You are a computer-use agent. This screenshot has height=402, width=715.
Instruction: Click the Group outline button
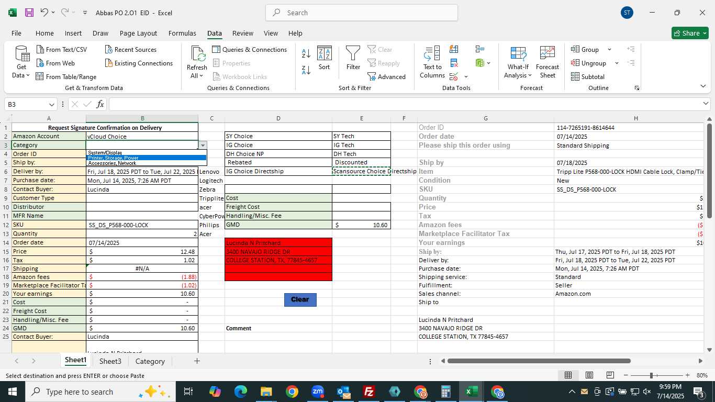(586, 49)
